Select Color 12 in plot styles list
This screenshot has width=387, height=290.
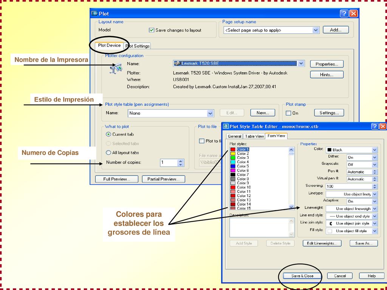click(x=244, y=196)
